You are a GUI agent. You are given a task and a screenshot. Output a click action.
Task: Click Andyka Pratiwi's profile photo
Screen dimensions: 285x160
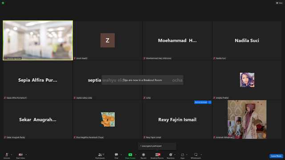247,80
